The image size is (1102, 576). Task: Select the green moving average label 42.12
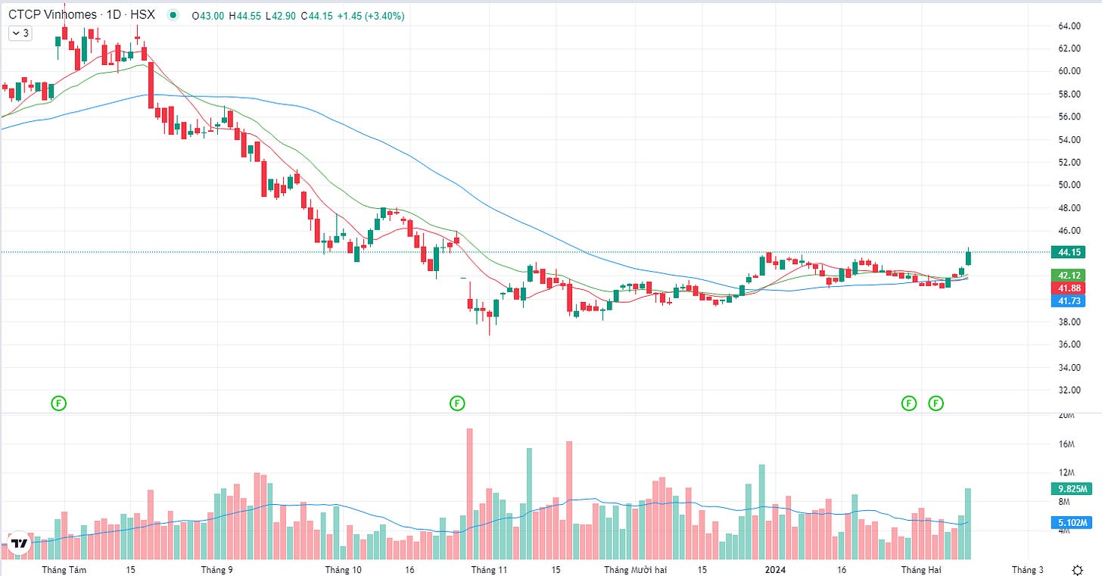[x=1068, y=275]
